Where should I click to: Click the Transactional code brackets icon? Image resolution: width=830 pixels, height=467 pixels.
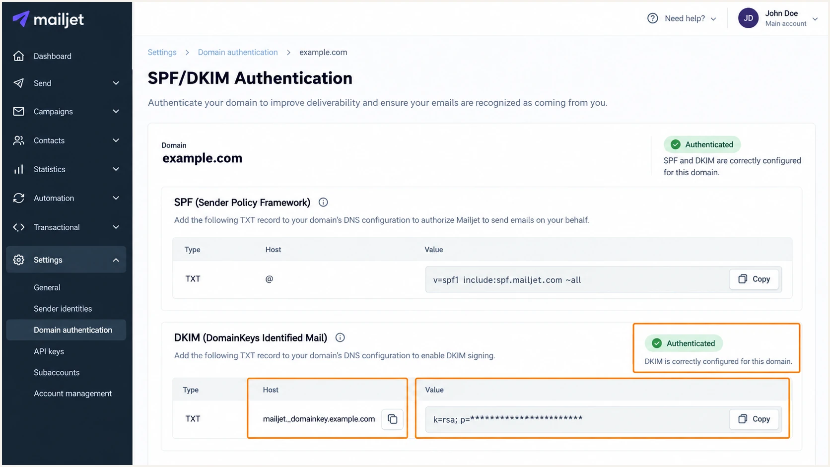click(x=19, y=227)
